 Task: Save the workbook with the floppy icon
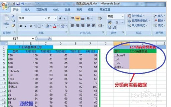pyautogui.click(x=18, y=4)
